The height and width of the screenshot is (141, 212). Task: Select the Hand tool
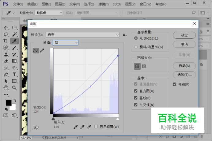(6, 88)
